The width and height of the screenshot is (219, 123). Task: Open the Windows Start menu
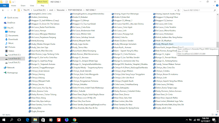(4, 120)
